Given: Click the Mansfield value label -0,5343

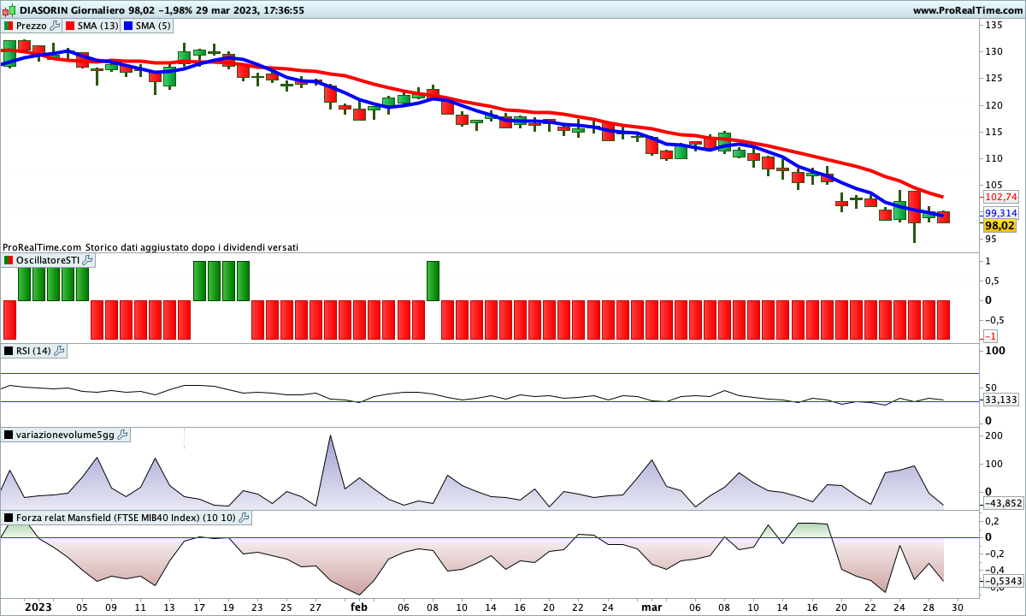Looking at the screenshot, I should 1002,581.
